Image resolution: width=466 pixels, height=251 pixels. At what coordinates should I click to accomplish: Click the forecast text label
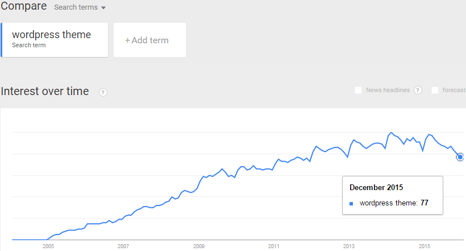point(454,90)
